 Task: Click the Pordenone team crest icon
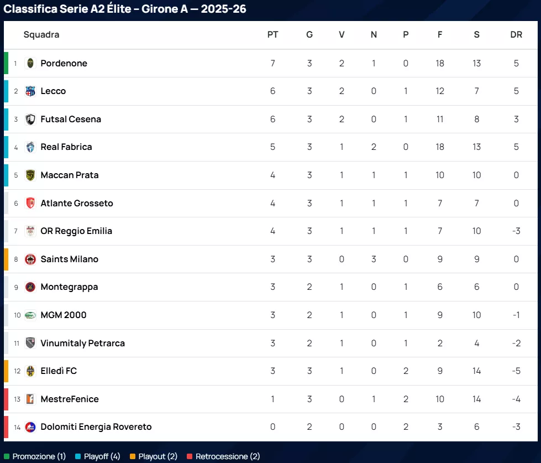[x=30, y=63]
